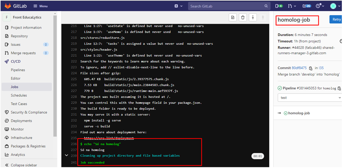Click the CI/CD rocket icon

click(x=7, y=61)
